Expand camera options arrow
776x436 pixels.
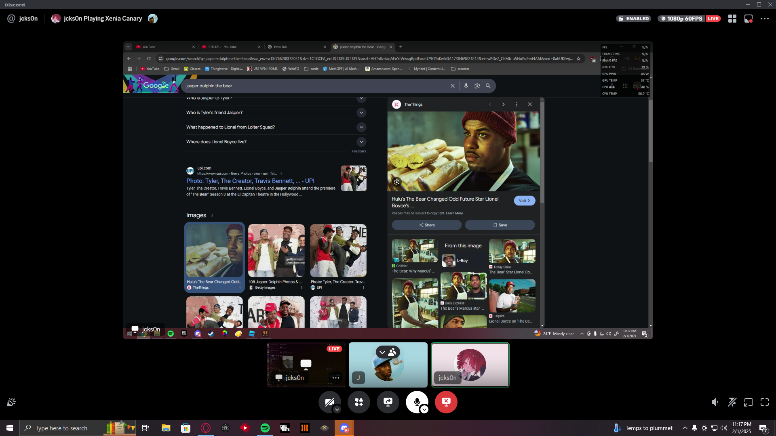pyautogui.click(x=337, y=410)
